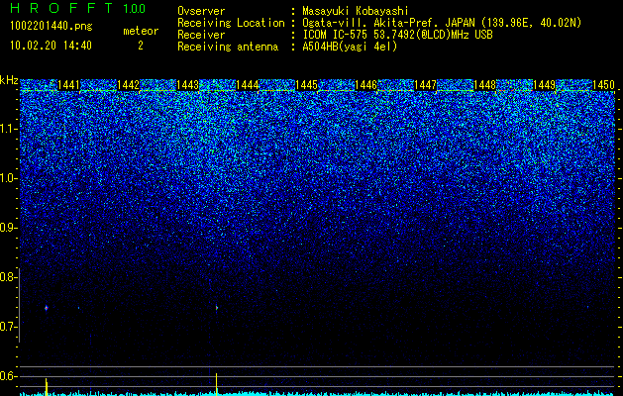623x396 pixels.
Task: Click the meteor echo spot near 1444
Action: (x=217, y=308)
